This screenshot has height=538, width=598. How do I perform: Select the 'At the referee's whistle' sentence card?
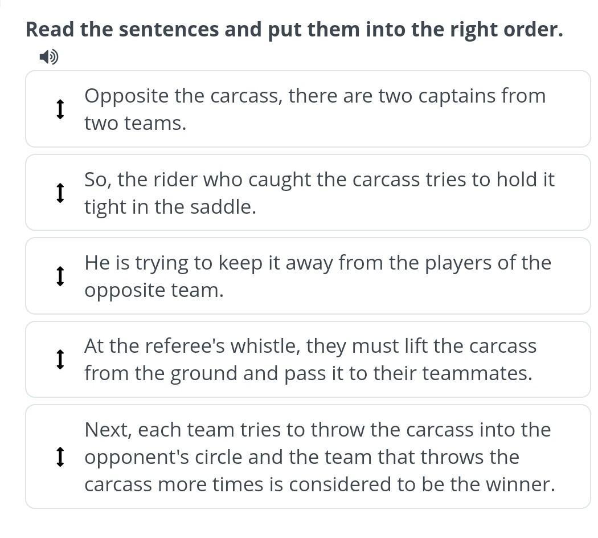click(308, 360)
